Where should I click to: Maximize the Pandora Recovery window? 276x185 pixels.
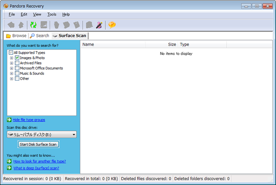[x=257, y=6]
